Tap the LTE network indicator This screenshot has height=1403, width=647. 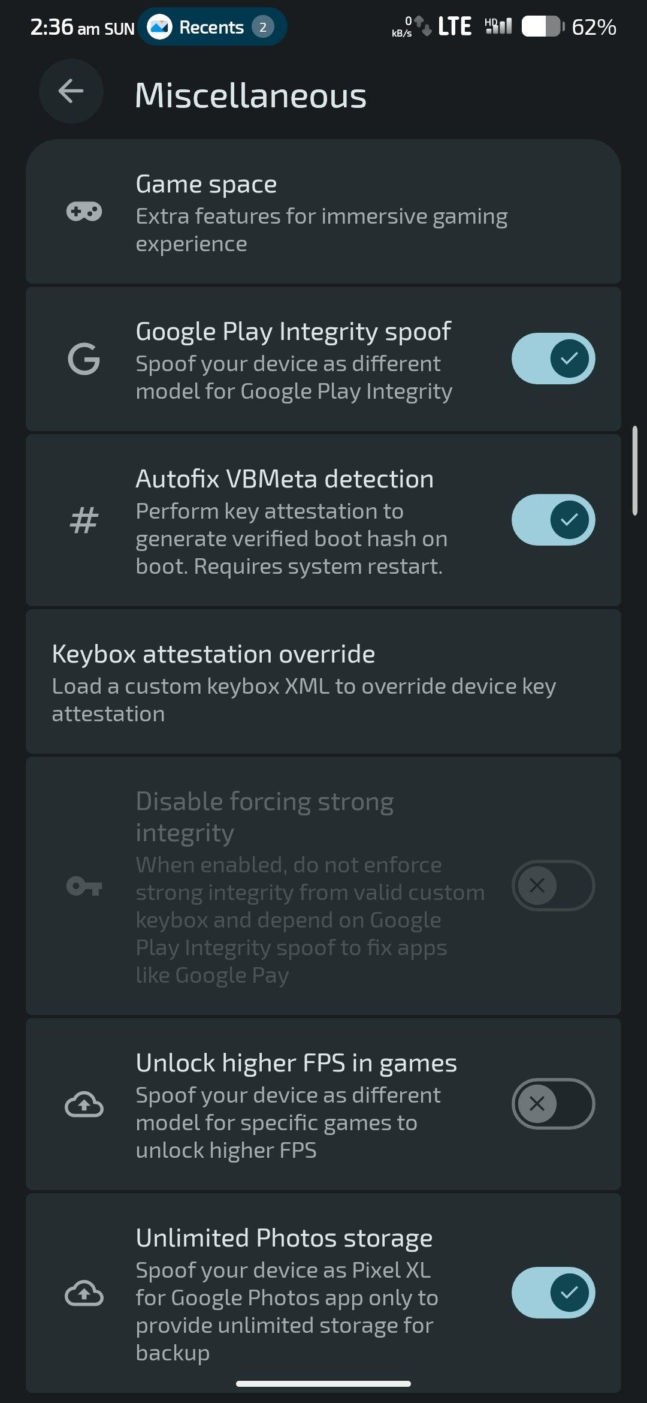(x=454, y=27)
